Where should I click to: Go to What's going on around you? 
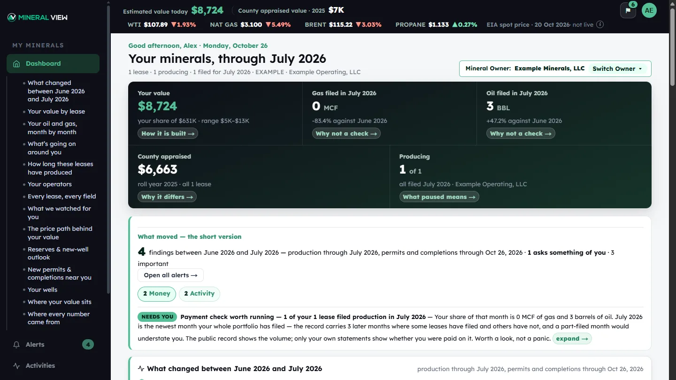click(52, 148)
